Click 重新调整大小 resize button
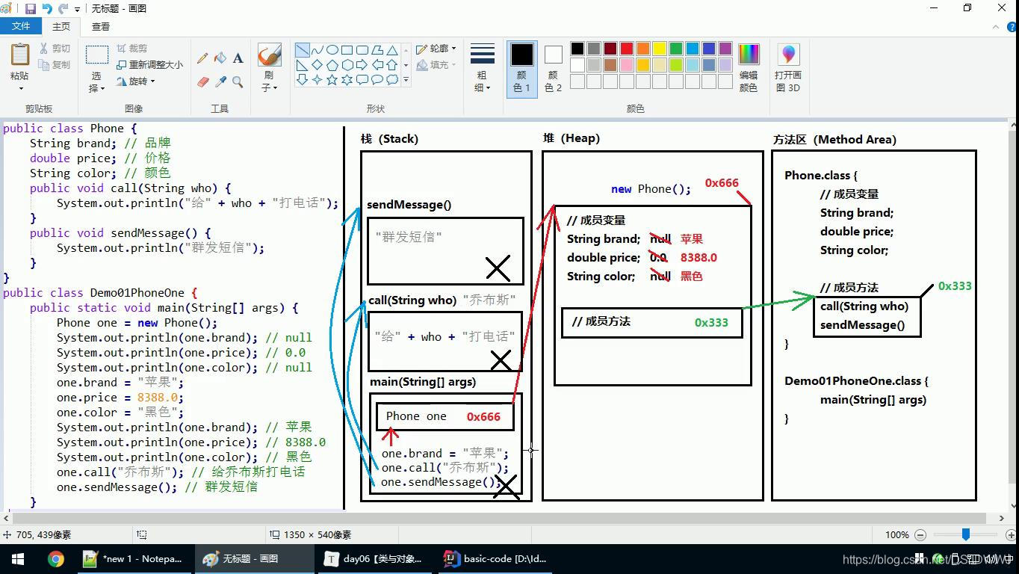Image resolution: width=1019 pixels, height=574 pixels. (x=149, y=65)
